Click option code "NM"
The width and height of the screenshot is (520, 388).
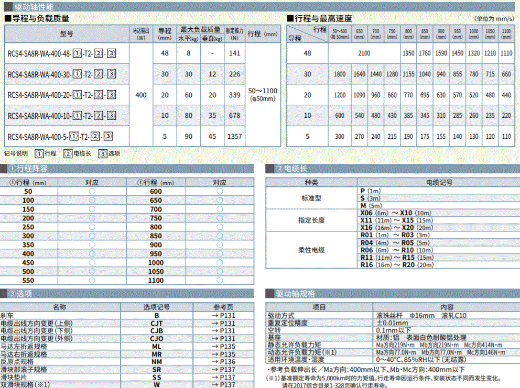[x=157, y=362]
